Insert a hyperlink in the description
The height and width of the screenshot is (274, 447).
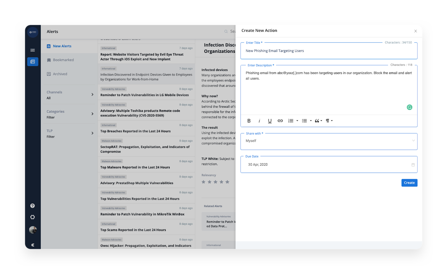[280, 121]
